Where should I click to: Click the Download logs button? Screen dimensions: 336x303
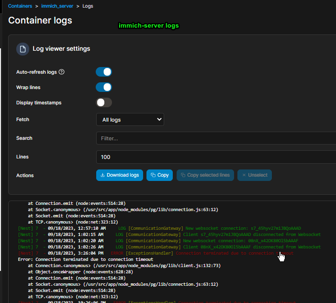[x=120, y=175]
